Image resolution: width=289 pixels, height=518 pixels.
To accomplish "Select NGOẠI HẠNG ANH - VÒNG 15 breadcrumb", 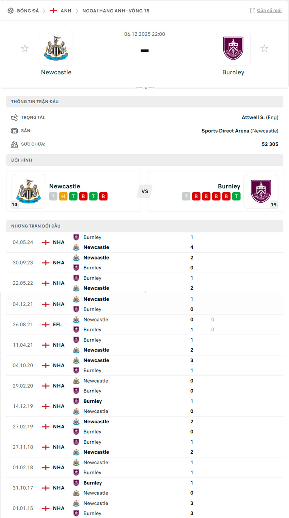I will [x=116, y=11].
